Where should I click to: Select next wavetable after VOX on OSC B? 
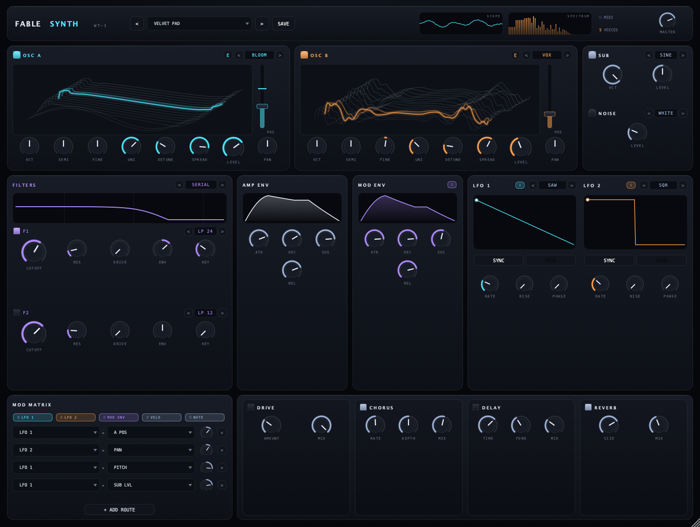click(567, 55)
